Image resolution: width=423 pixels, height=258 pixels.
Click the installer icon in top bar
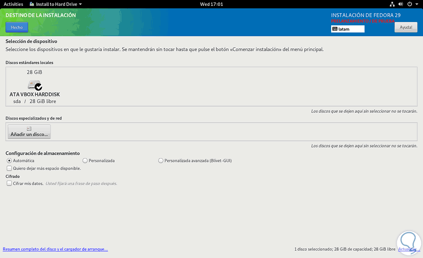[x=32, y=4]
